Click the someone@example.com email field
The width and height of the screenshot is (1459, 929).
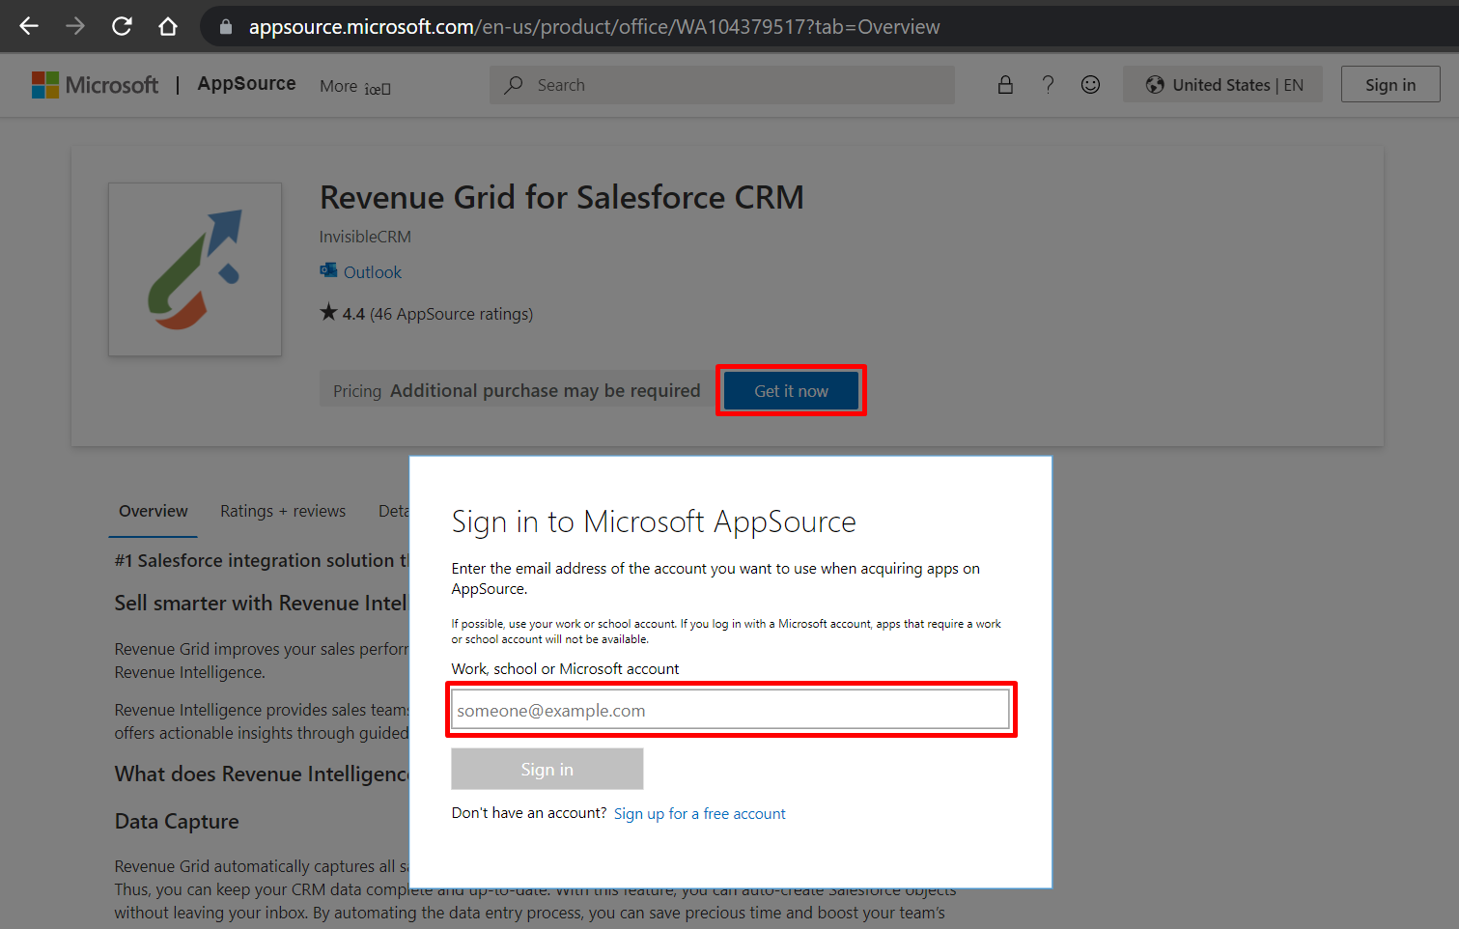coord(730,710)
